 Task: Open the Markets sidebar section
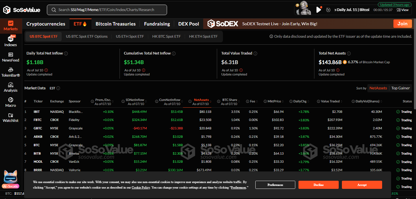(11, 26)
